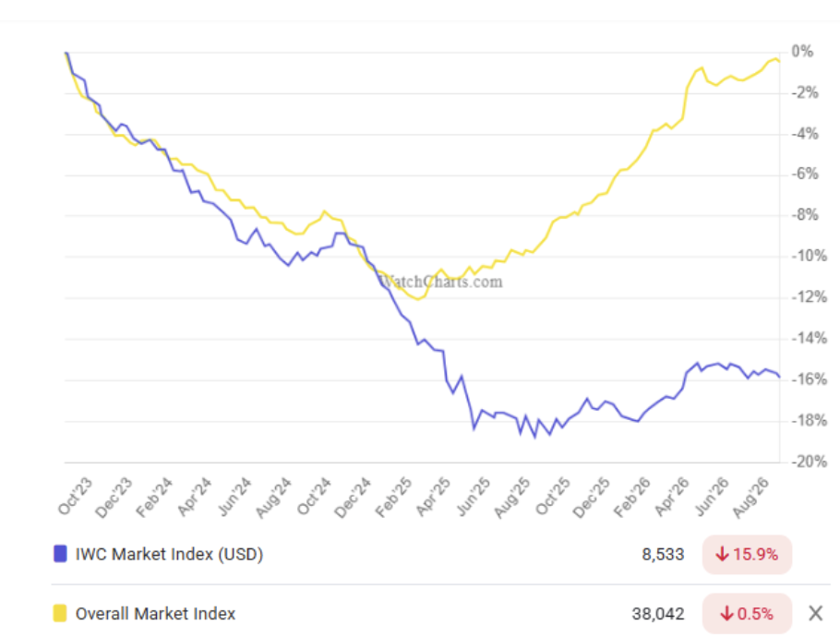Click the WatchCharts.com watermark on chart
The height and width of the screenshot is (637, 840).
(x=440, y=282)
